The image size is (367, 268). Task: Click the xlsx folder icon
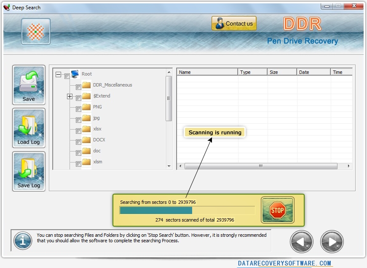pos(86,129)
